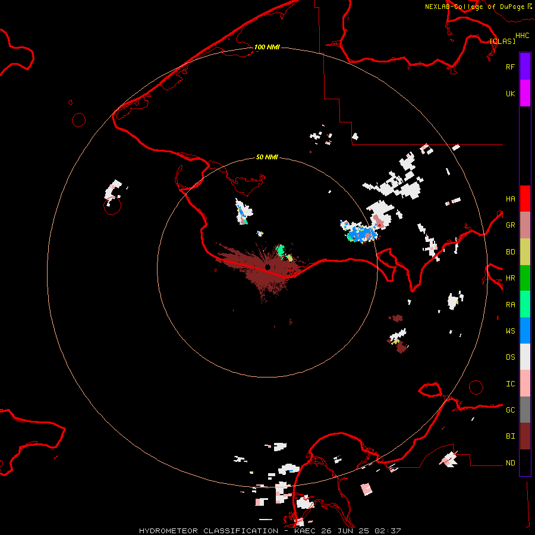Viewport: 535px width, 535px height.
Task: Select the GC gray legend swatch
Action: pyautogui.click(x=525, y=410)
